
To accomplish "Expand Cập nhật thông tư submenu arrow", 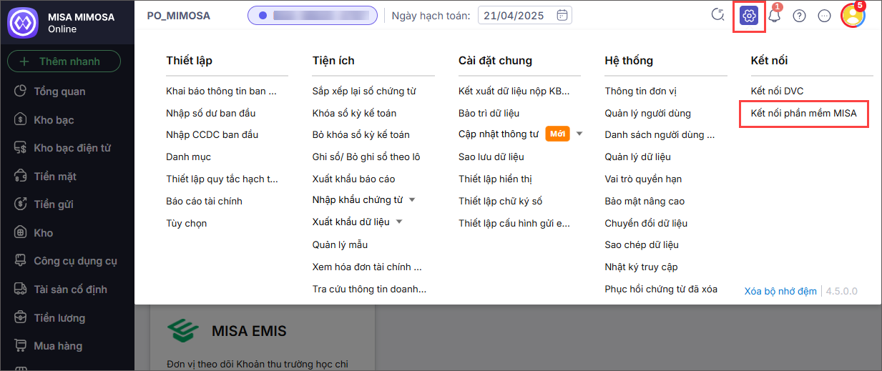I will 579,134.
